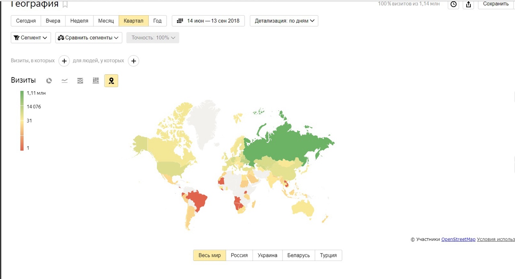Open Точность: 100% dropdown
The width and height of the screenshot is (515, 279).
point(153,38)
